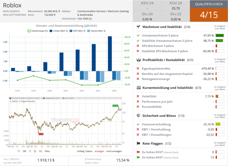The height and width of the screenshot is (166, 228).
Task: Click the Rote Flaggen black flag icon
Action: click(138, 143)
